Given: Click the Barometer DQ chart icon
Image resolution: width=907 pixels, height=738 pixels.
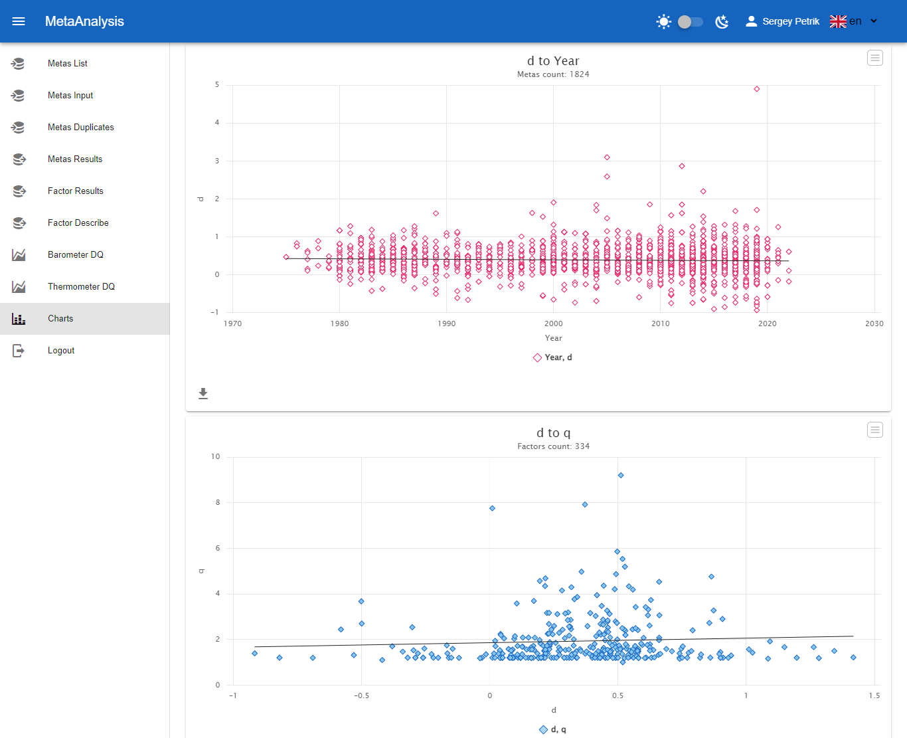Looking at the screenshot, I should (19, 255).
